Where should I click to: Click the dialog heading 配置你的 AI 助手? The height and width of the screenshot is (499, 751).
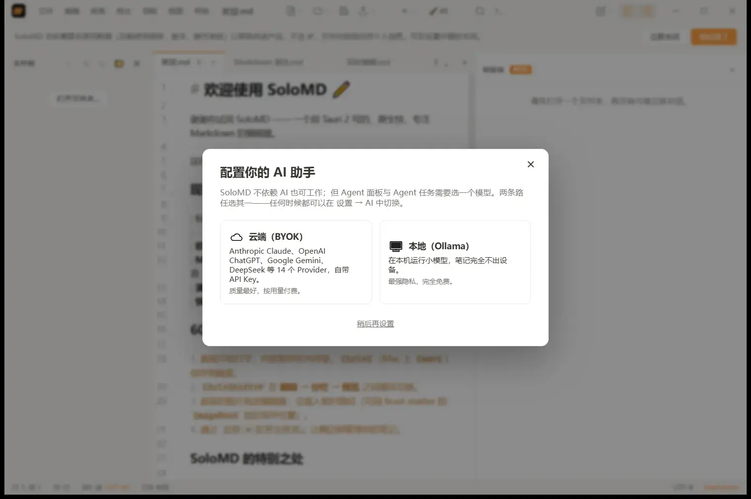tap(268, 172)
